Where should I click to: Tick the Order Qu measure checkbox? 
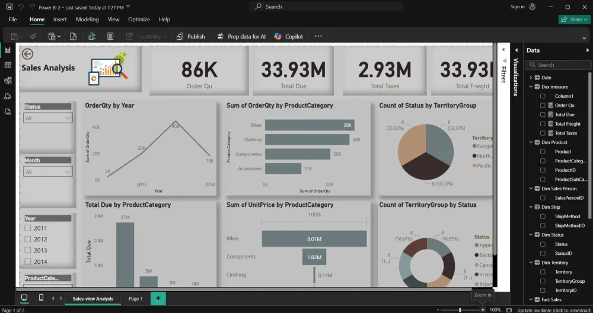coord(543,106)
